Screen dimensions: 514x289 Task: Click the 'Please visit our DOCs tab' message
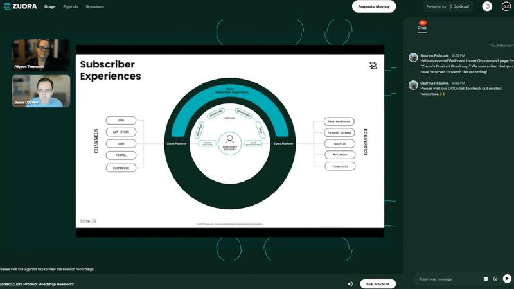tap(461, 91)
